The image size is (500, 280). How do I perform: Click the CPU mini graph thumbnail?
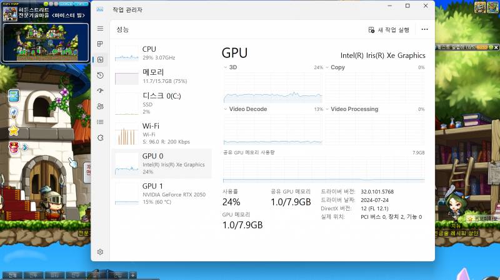[127, 54]
